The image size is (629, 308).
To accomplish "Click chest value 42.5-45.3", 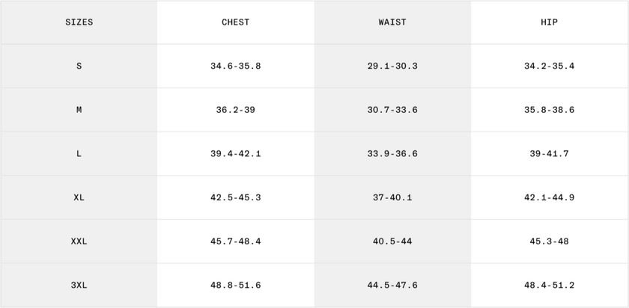I will pos(235,198).
